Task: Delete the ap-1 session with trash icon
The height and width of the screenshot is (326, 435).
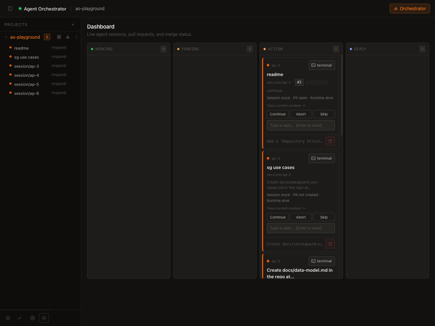Action: 330,141
